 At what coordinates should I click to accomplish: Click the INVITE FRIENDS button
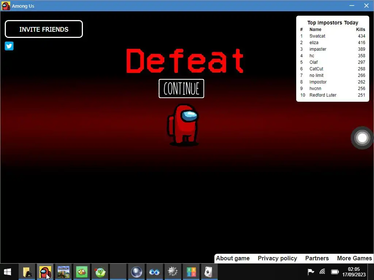(x=44, y=29)
